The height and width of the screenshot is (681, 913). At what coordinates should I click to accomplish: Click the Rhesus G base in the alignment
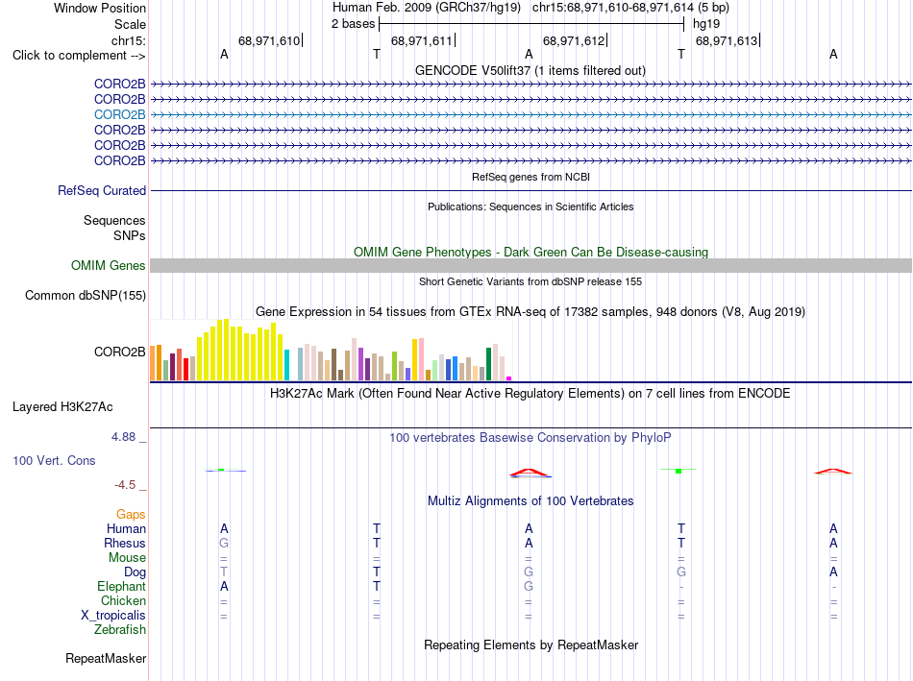(224, 543)
